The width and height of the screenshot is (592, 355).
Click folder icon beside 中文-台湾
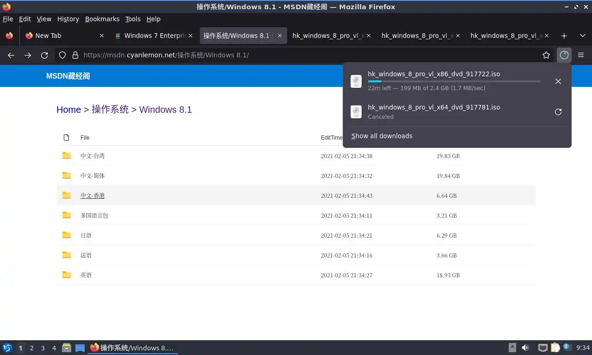pyautogui.click(x=67, y=155)
